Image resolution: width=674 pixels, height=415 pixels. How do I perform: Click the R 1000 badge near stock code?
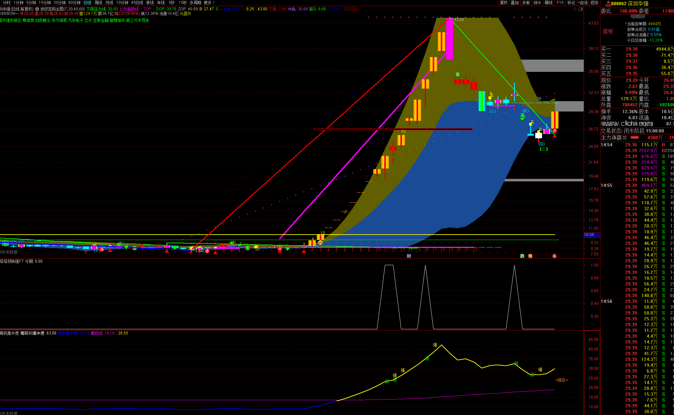coord(608,4)
